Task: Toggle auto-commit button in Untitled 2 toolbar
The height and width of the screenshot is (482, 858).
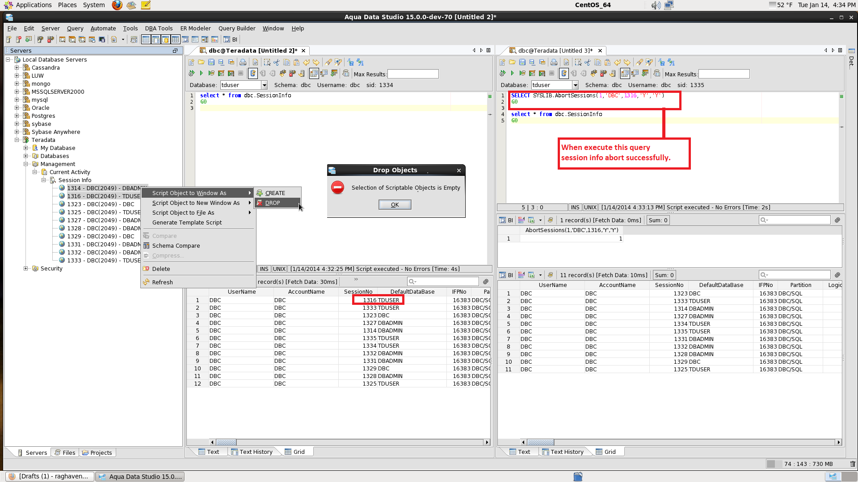Action: [253, 73]
